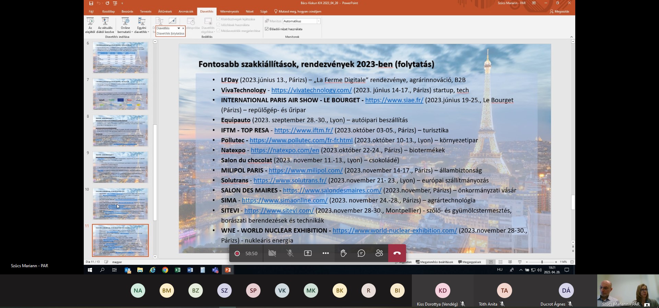Click the undo arrow in the quick access toolbar
Screen dimensions: 659x308
click(x=99, y=3)
